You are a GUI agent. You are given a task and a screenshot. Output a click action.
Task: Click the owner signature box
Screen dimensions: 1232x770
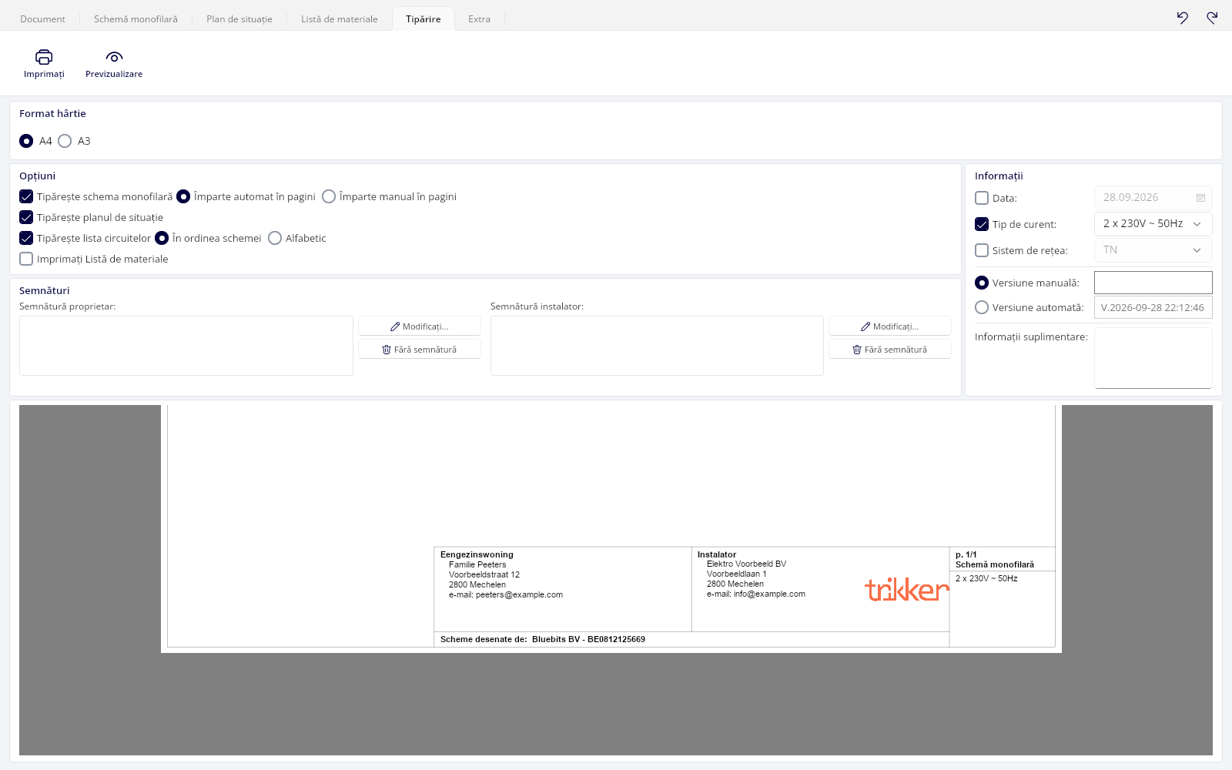[186, 346]
